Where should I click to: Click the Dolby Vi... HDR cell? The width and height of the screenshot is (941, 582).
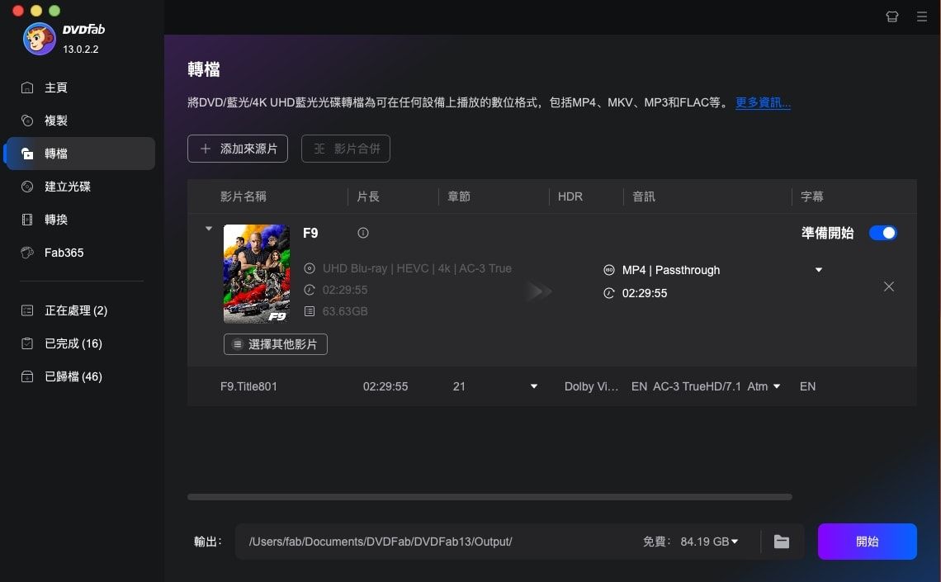(x=591, y=386)
